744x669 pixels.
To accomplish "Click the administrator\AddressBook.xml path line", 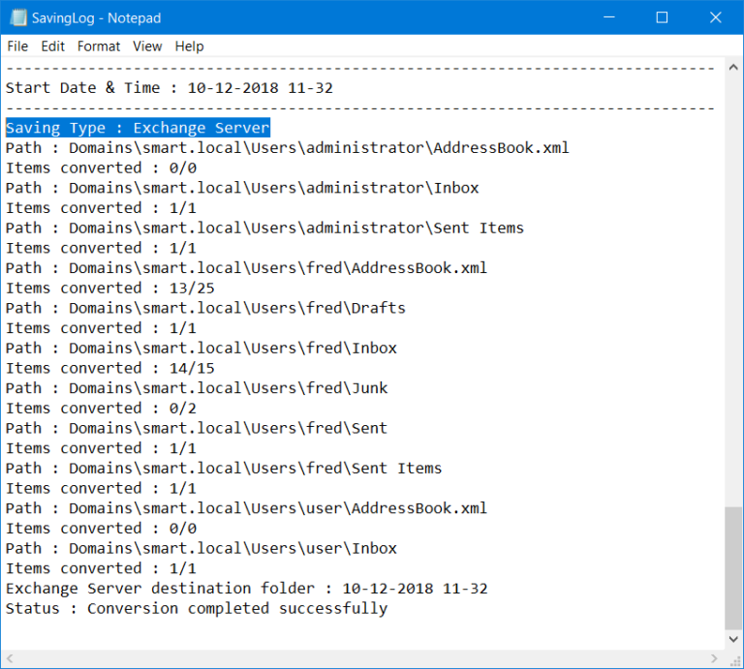I will (x=288, y=148).
